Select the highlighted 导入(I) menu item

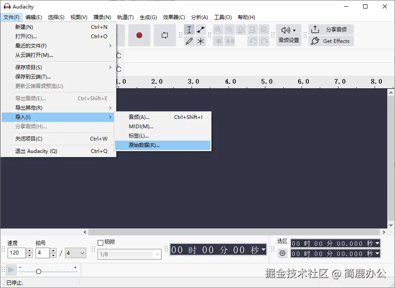point(59,117)
